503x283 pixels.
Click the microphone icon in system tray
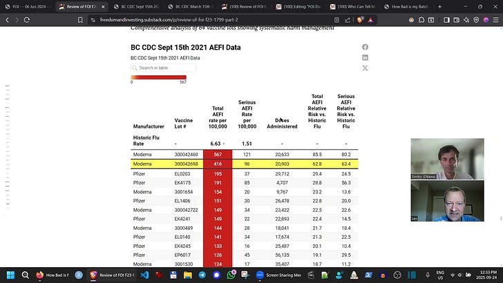coord(428,275)
